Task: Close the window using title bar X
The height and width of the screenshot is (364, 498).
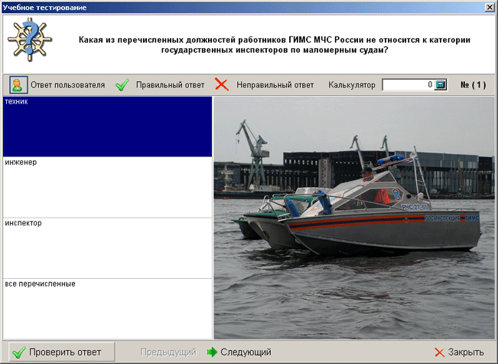Action: [x=489, y=7]
